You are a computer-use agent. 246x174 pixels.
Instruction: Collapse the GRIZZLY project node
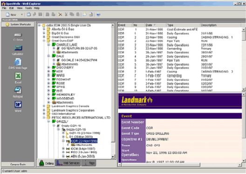coord(48,121)
